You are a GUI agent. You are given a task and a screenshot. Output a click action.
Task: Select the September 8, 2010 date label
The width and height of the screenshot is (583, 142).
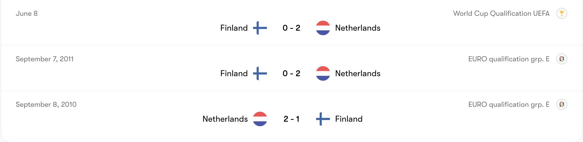46,104
